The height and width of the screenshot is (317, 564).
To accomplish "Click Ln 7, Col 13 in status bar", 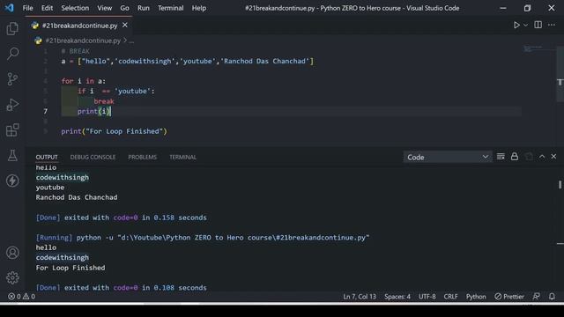I will pos(360,297).
